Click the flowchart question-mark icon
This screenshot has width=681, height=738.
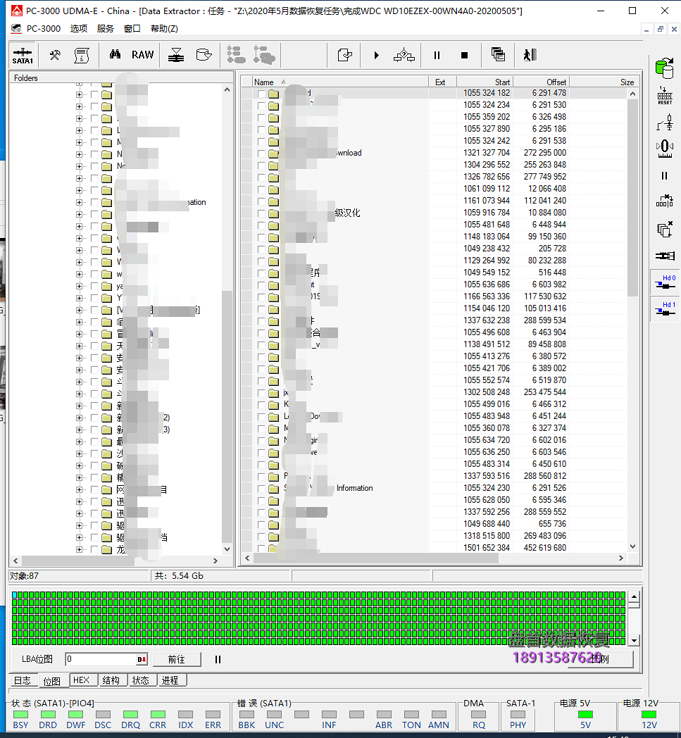point(404,56)
